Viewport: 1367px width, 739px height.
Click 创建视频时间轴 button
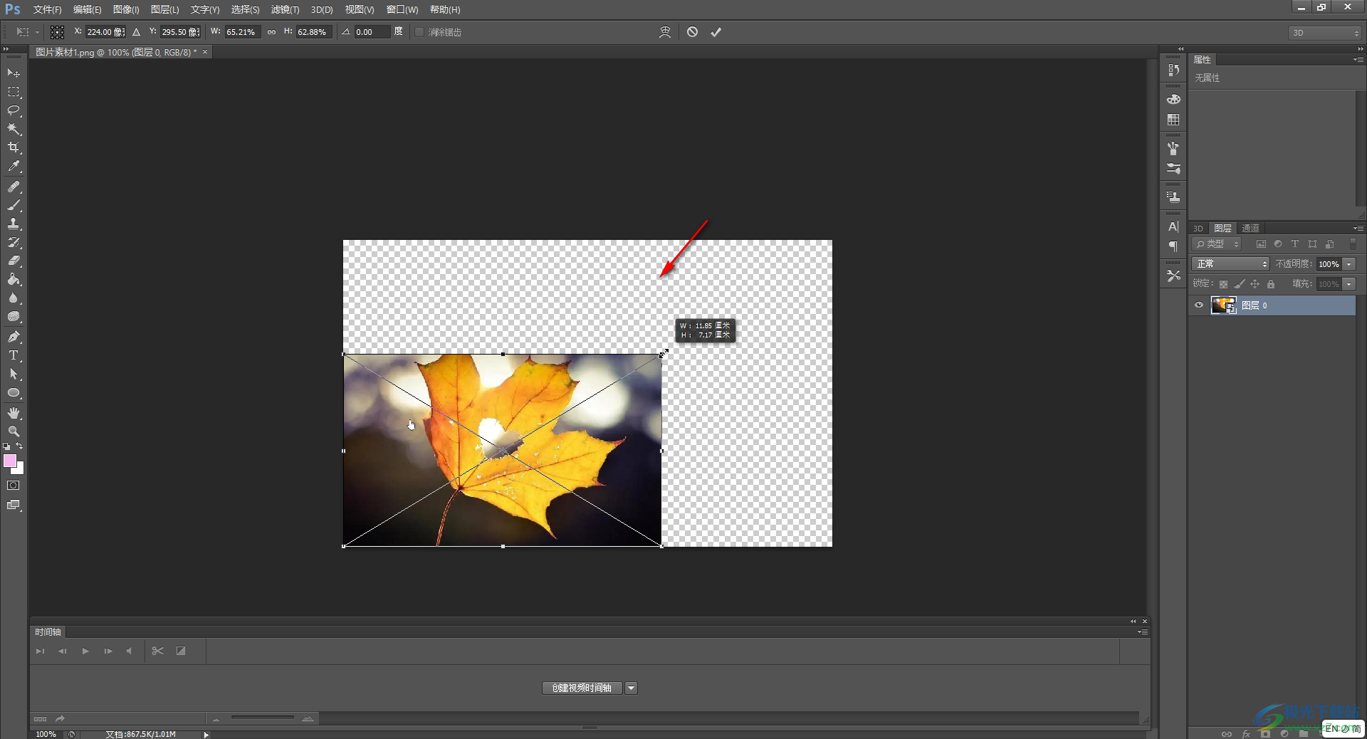click(x=582, y=688)
